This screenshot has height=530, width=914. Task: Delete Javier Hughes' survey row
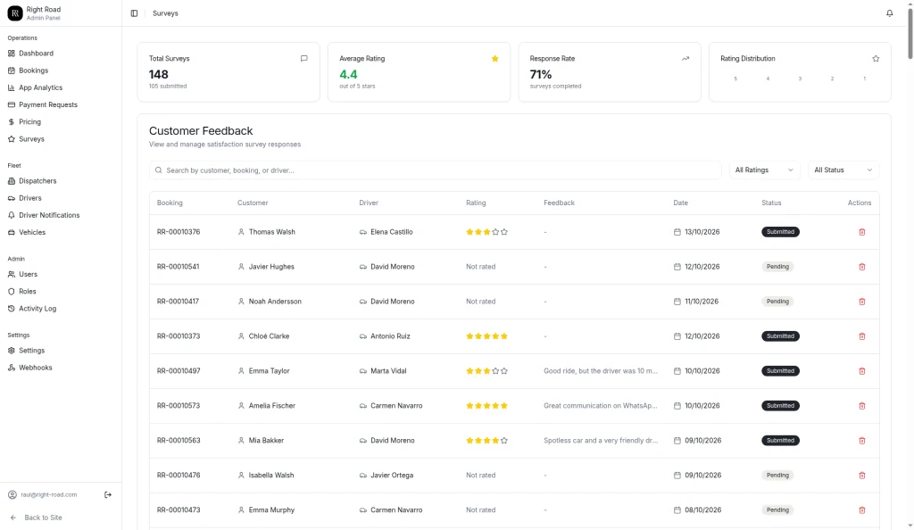(x=861, y=267)
